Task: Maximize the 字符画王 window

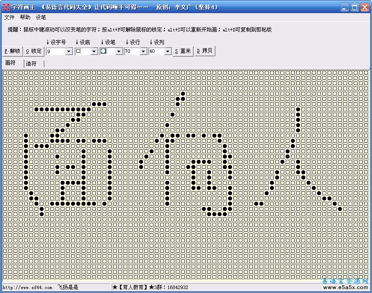Action: [x=355, y=7]
